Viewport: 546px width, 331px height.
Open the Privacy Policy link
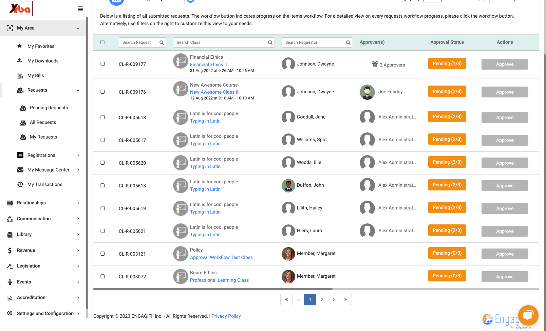tap(226, 316)
